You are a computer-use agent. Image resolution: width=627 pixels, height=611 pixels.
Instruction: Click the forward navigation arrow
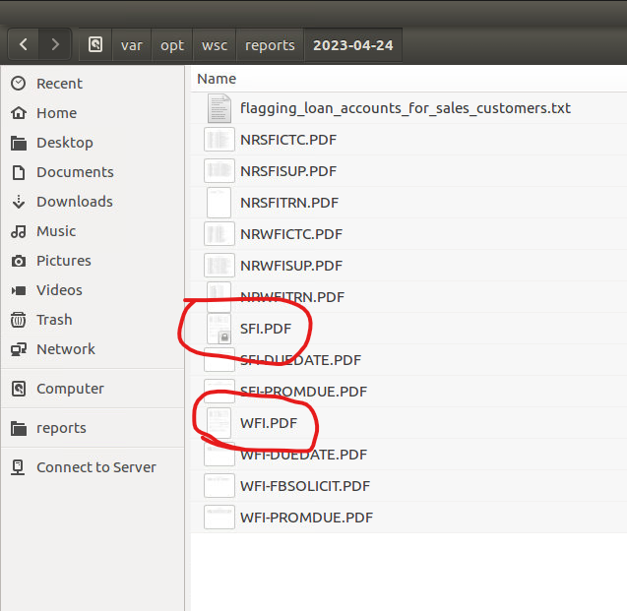[x=55, y=44]
